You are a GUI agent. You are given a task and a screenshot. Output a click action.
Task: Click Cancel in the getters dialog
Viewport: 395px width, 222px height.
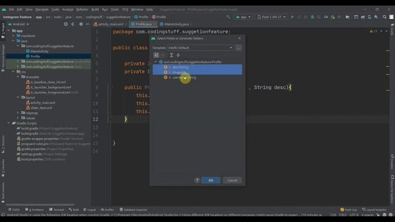click(x=232, y=180)
